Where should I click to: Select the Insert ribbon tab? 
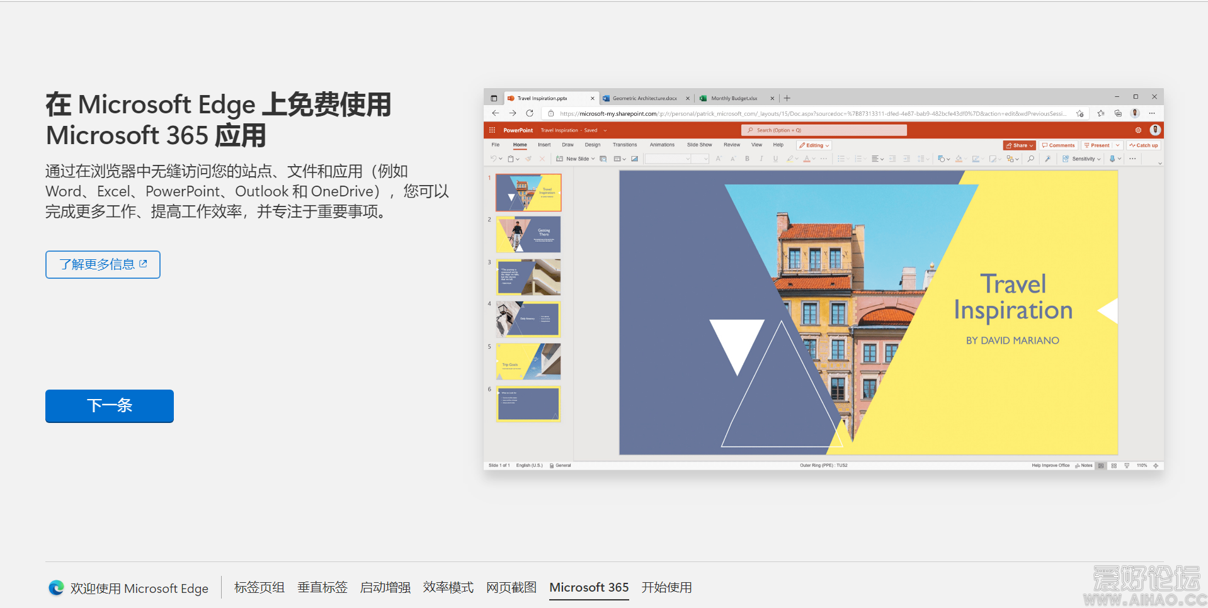[544, 145]
